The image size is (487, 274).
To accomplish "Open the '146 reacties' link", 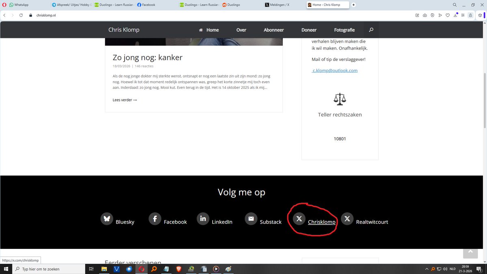I will 144,66.
